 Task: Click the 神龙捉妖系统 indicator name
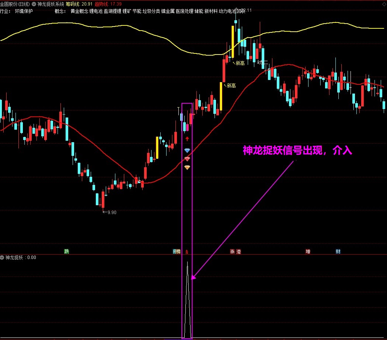(x=50, y=4)
